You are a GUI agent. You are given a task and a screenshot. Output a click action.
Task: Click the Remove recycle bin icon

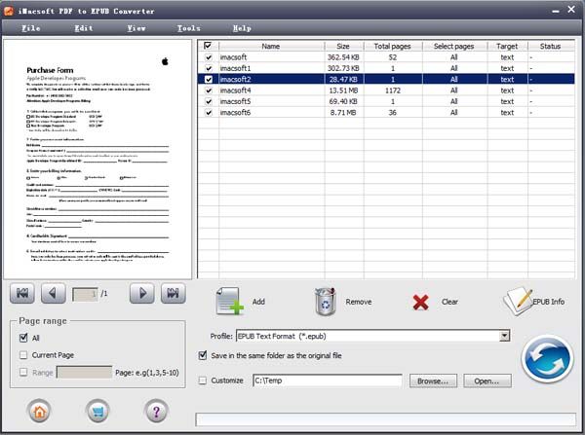(x=325, y=302)
